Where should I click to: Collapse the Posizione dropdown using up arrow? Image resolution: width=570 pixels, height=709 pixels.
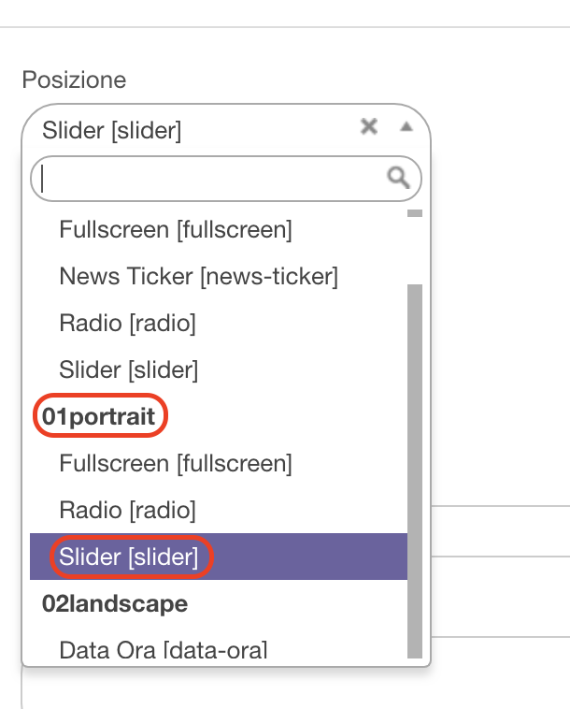click(406, 127)
